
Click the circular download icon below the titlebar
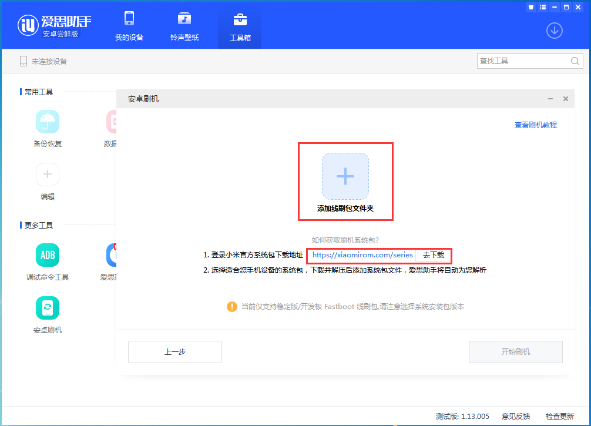coord(554,31)
